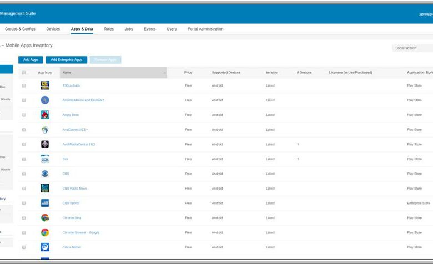Click the device count in Avid MediaCentral row

pyautogui.click(x=298, y=144)
